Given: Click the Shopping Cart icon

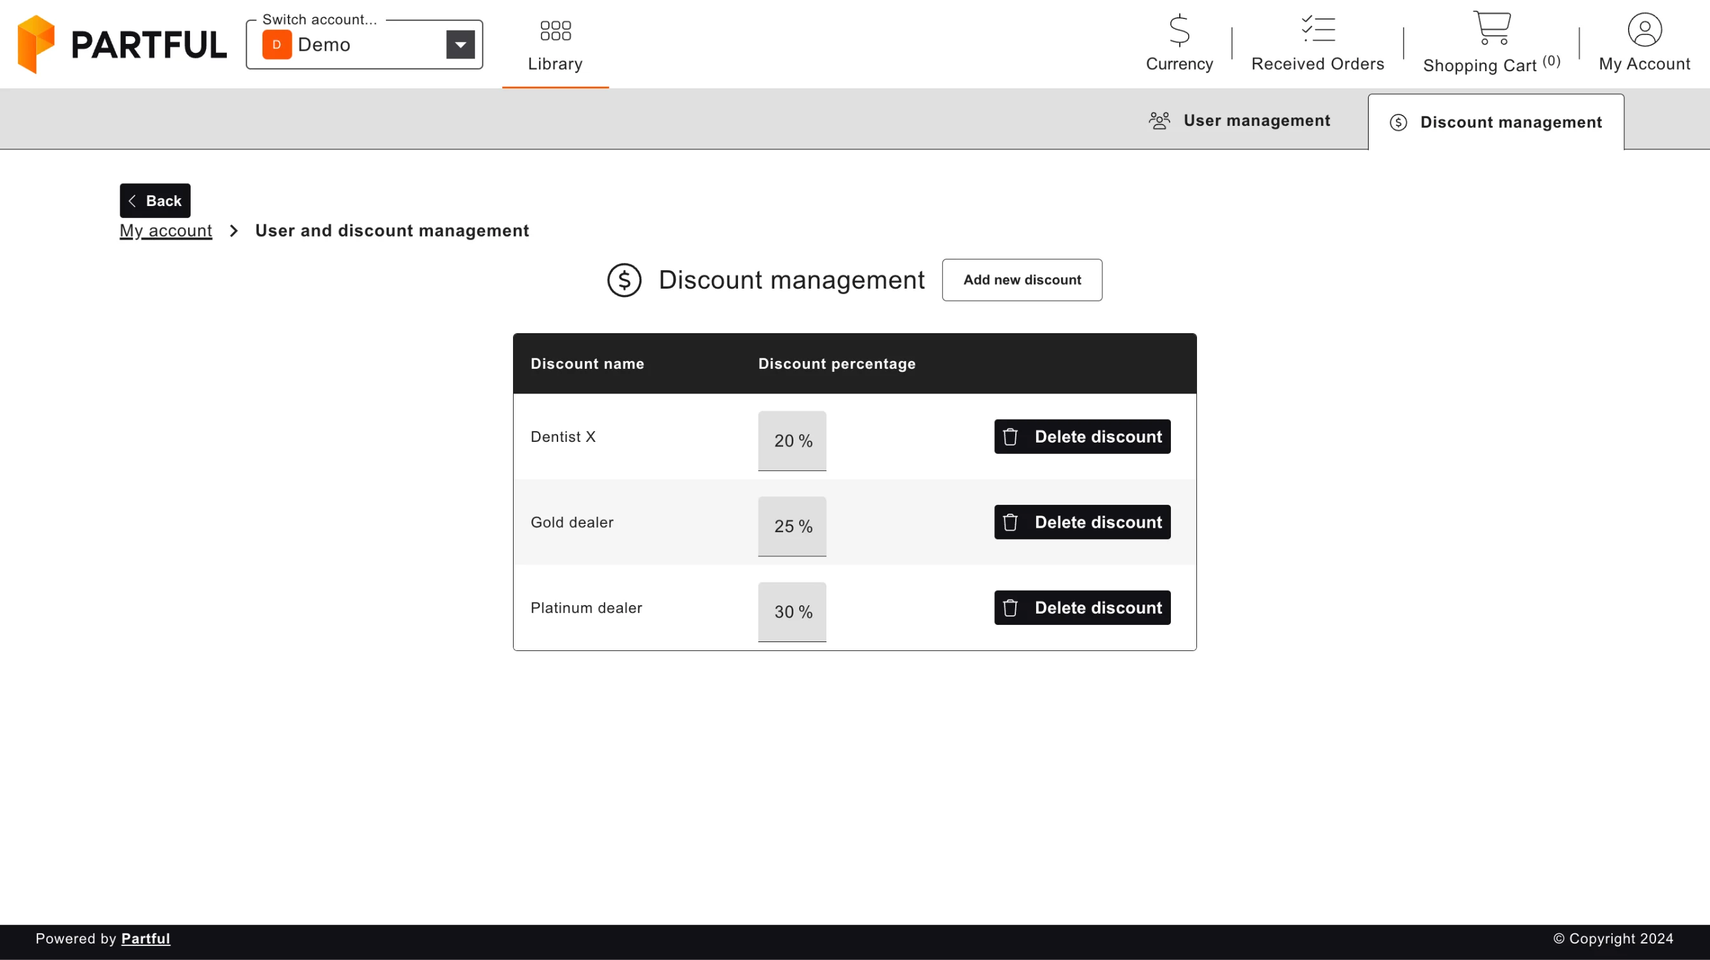Looking at the screenshot, I should pos(1491,28).
